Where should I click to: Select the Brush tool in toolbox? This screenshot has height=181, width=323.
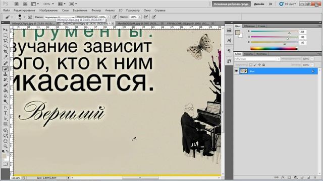[x=6, y=69]
